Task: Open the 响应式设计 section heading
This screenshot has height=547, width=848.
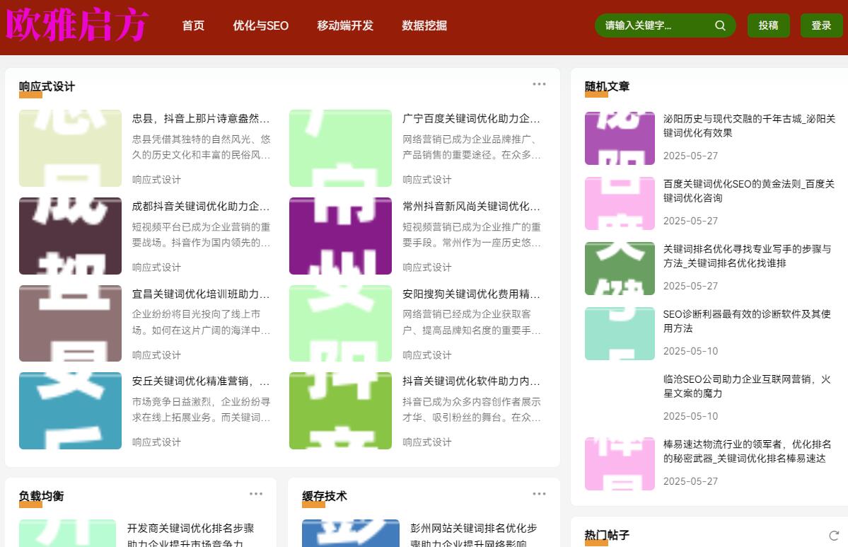Action: (x=47, y=86)
